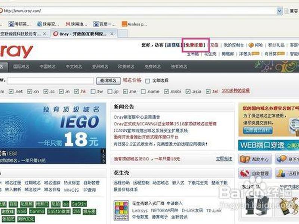Open news item Oray新客服中心启用通告
299x224 pixels.
tap(137, 117)
